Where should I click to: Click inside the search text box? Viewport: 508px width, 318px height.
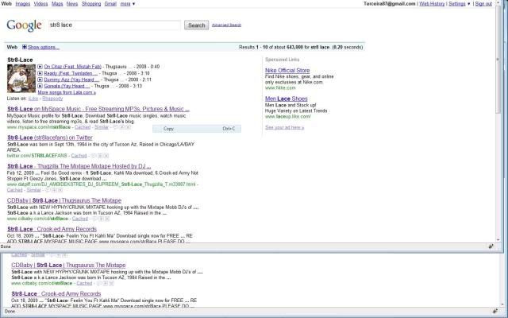click(114, 25)
